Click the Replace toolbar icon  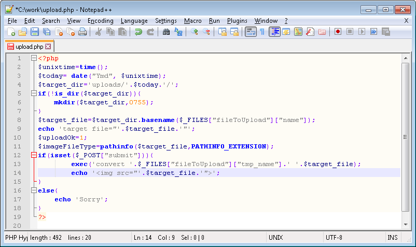(178, 32)
